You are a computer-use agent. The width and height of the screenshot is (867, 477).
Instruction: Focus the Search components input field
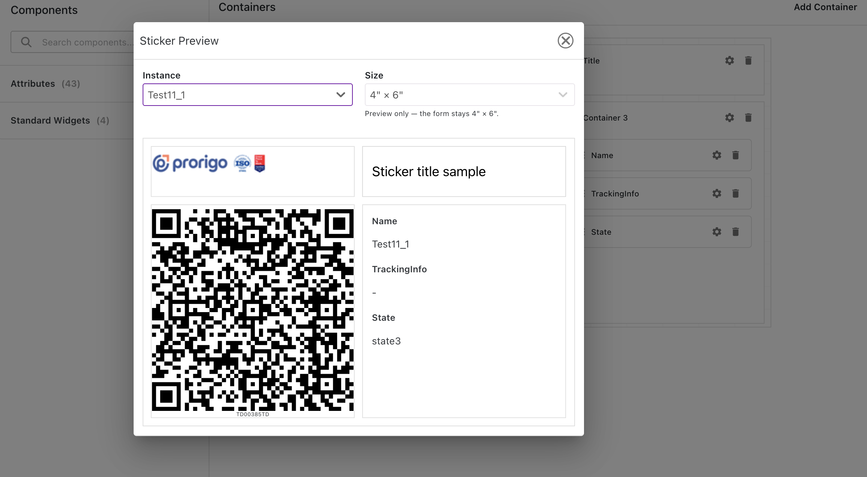[x=72, y=42]
